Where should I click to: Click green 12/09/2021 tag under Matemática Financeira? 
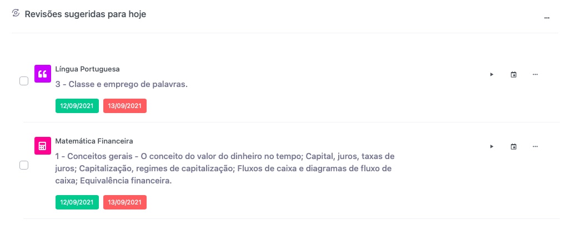pos(77,202)
